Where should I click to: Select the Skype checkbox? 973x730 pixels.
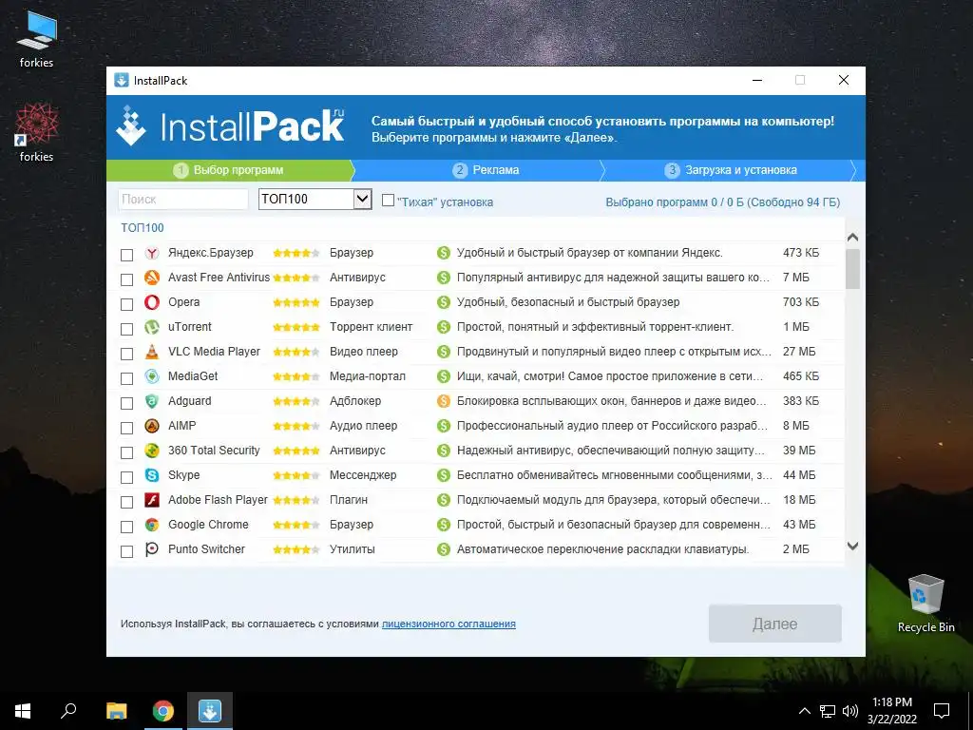pos(126,477)
